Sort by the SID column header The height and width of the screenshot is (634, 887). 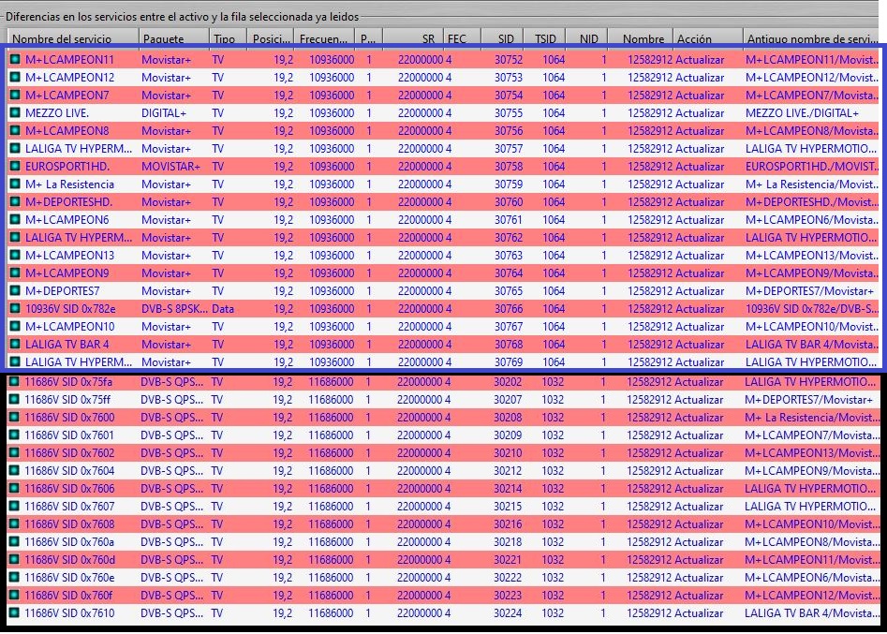pyautogui.click(x=502, y=38)
